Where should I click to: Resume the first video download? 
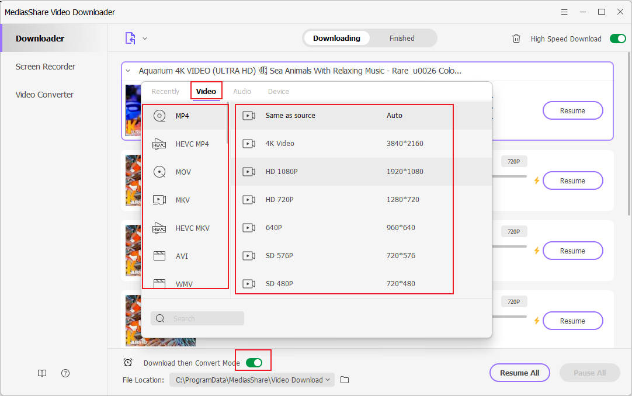(572, 110)
